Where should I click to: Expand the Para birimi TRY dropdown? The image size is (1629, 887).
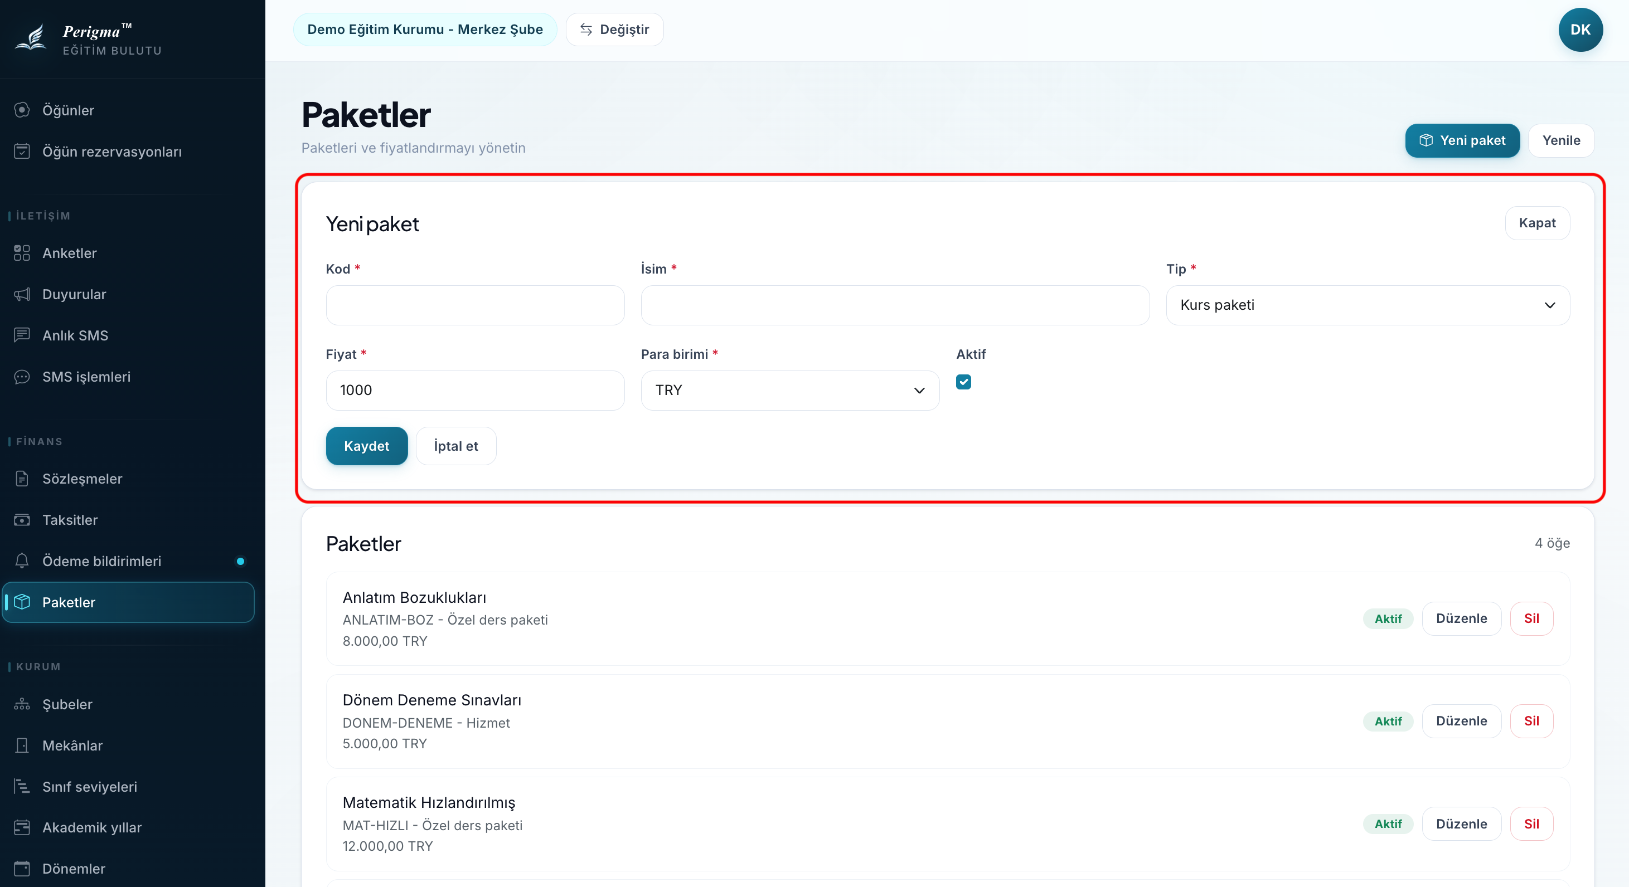click(790, 391)
